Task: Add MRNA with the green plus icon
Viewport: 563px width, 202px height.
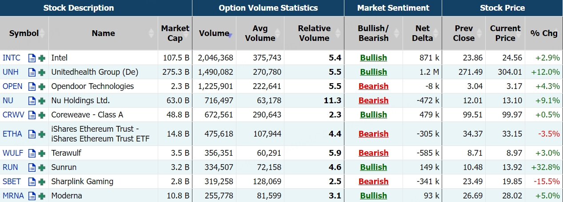Action: tap(42, 196)
